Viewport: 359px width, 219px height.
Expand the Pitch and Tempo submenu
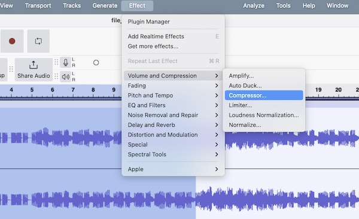coord(173,95)
